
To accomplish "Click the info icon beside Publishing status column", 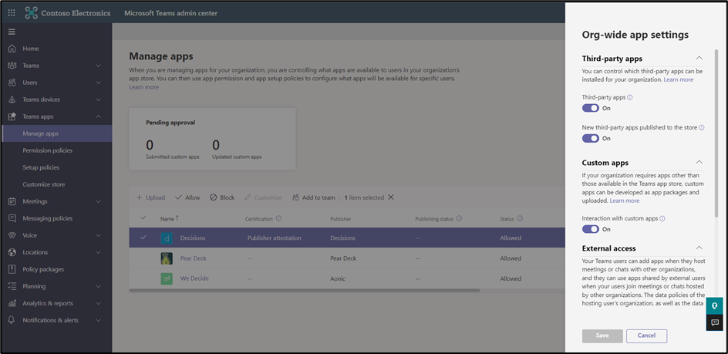I will (x=459, y=218).
